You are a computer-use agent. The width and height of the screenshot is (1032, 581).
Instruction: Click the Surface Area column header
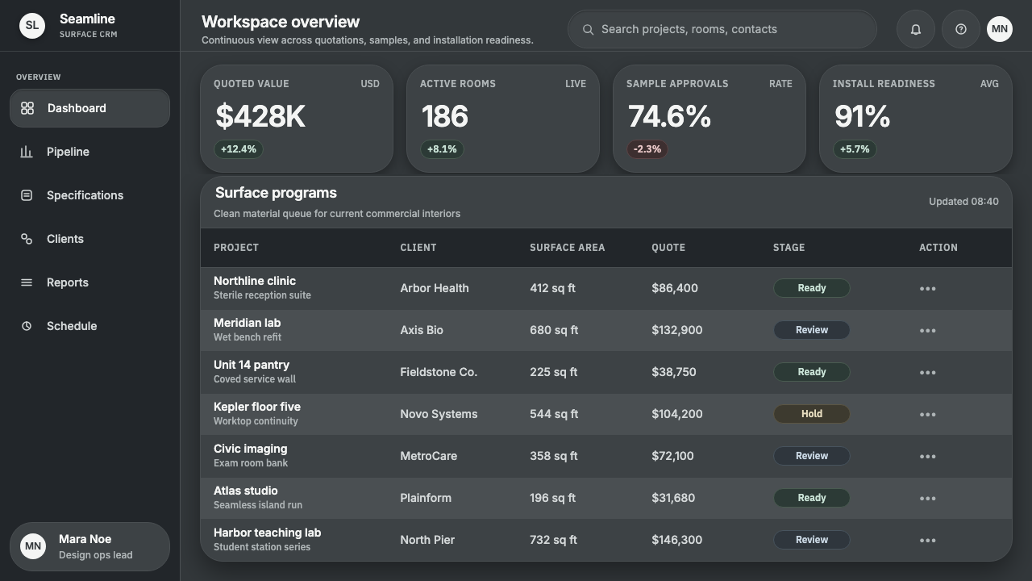pyautogui.click(x=567, y=248)
